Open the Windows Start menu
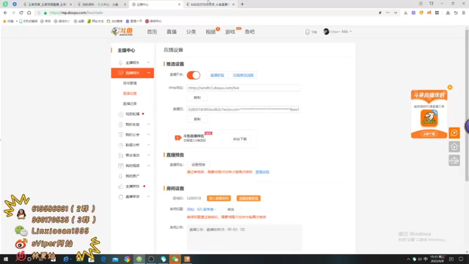The width and height of the screenshot is (469, 264). pos(6,259)
